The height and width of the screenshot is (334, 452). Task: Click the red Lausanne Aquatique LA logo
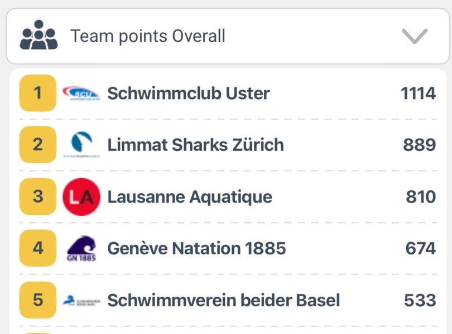(81, 197)
